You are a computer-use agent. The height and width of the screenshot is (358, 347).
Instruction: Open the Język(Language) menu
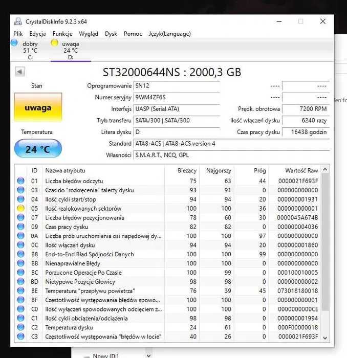point(170,34)
